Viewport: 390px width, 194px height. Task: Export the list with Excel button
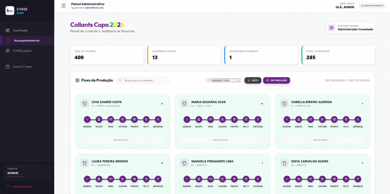253,80
